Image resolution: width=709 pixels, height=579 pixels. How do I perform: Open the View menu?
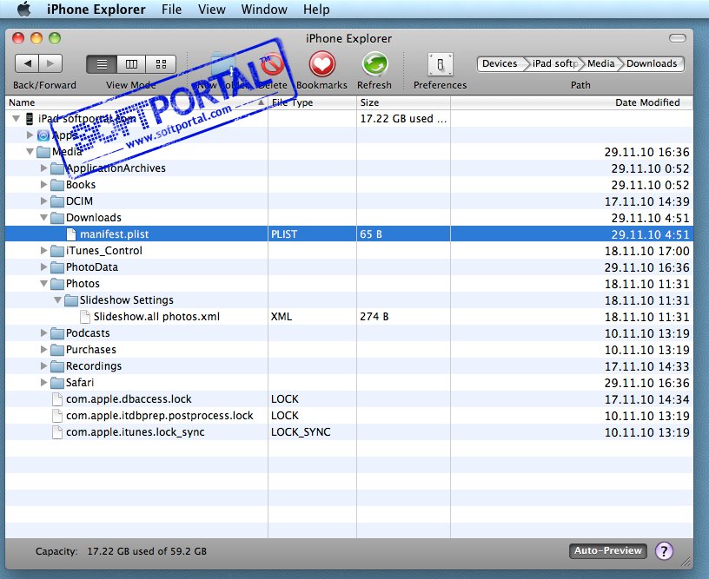[212, 9]
